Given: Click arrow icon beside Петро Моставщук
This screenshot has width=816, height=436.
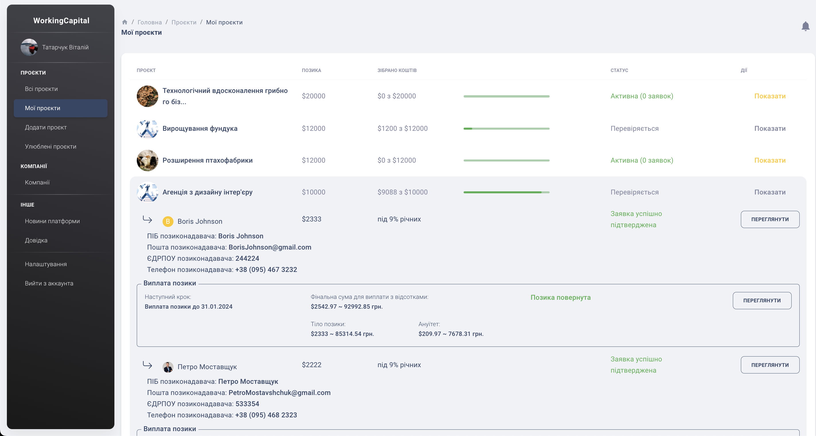Looking at the screenshot, I should (147, 365).
